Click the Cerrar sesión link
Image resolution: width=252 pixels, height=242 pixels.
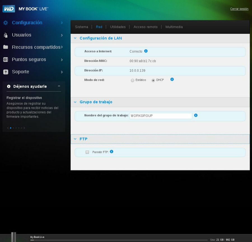[239, 9]
